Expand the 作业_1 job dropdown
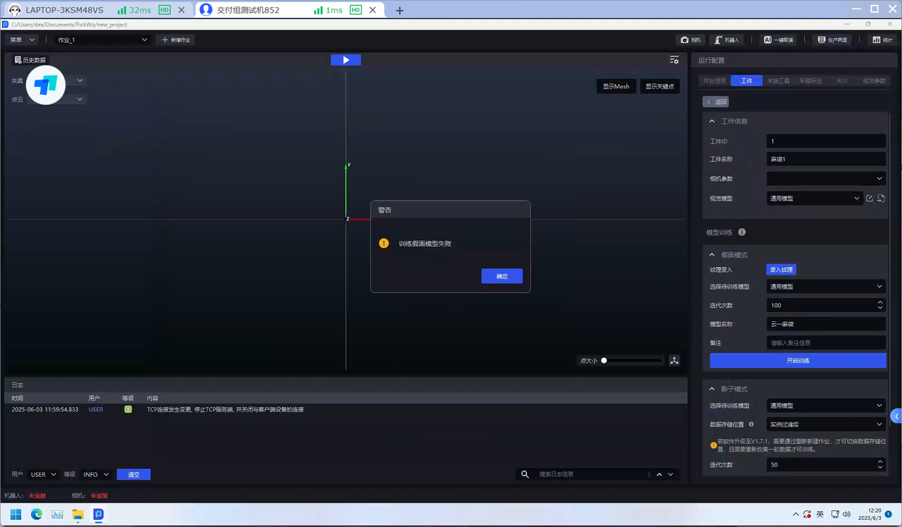The height and width of the screenshot is (527, 902). pos(103,40)
